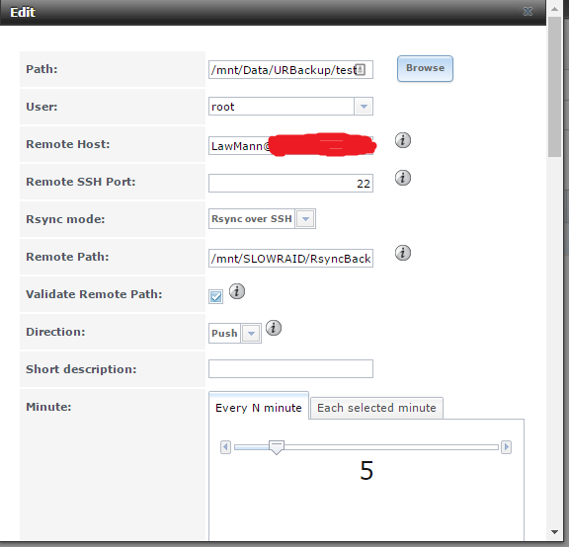This screenshot has height=547, width=569.
Task: View info icon beside Direction dropdown
Action: [274, 328]
